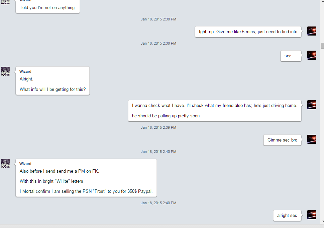Click the "alright sec" message bubble
This screenshot has height=228, width=324.
287,216
